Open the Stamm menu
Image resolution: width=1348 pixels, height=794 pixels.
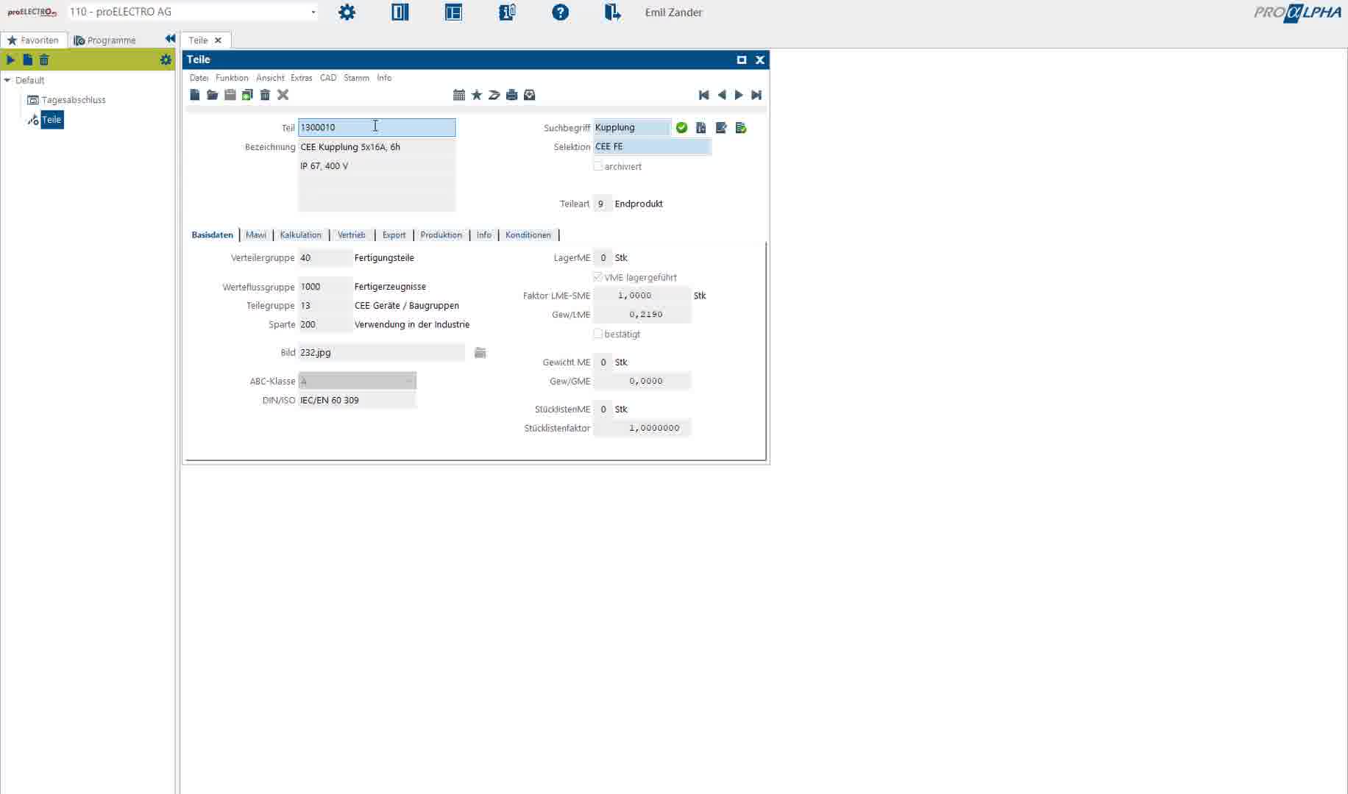coord(356,78)
